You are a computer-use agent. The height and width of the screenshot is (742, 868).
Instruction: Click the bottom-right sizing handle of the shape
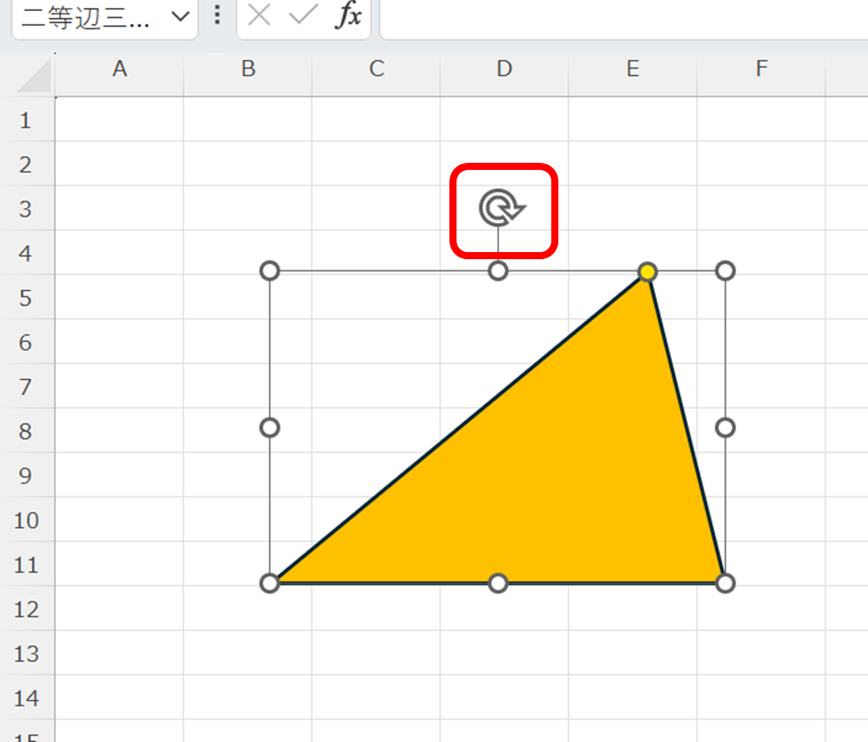click(x=725, y=583)
